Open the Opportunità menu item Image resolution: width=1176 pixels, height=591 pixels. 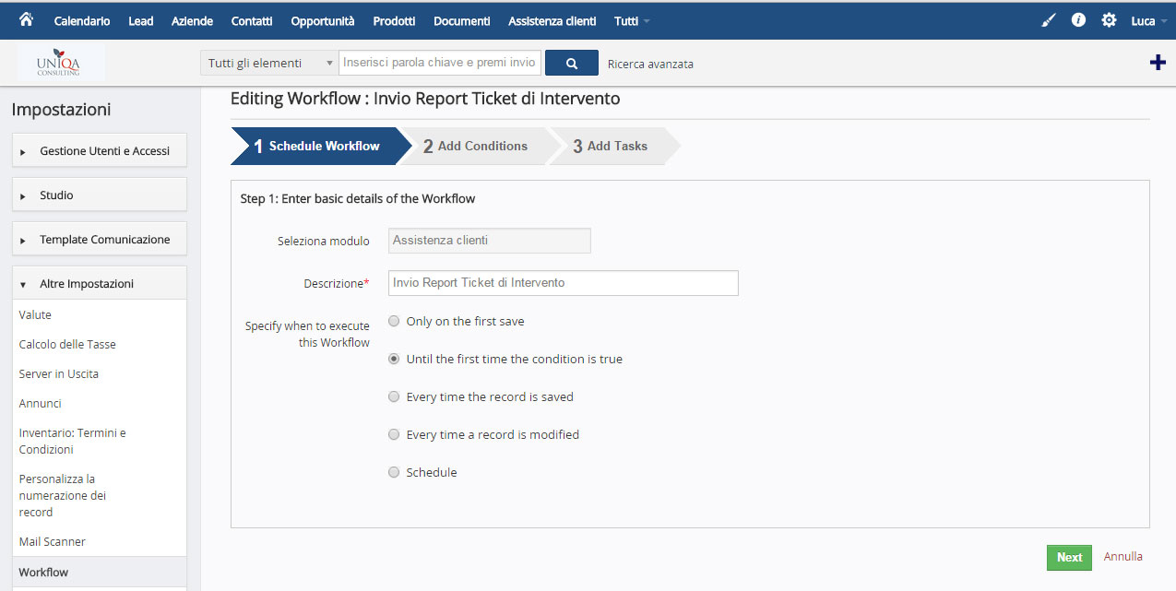323,20
